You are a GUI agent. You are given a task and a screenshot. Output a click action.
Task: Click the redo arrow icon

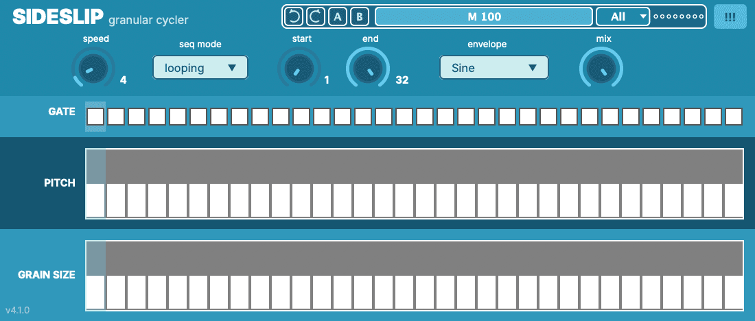click(316, 17)
